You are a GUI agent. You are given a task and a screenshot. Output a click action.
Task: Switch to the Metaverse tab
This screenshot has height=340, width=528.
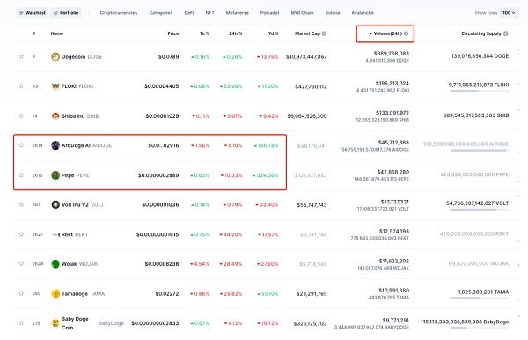point(237,13)
